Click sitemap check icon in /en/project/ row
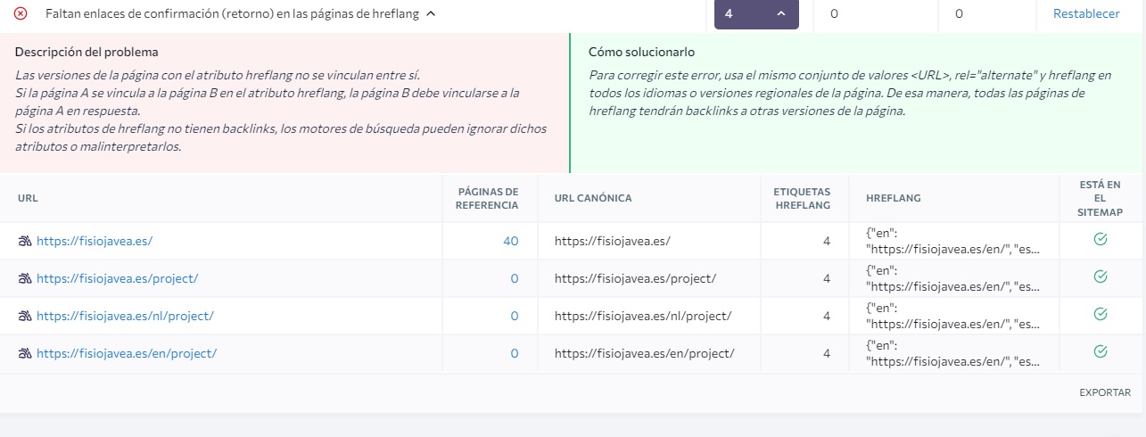The image size is (1146, 437). pos(1100,352)
